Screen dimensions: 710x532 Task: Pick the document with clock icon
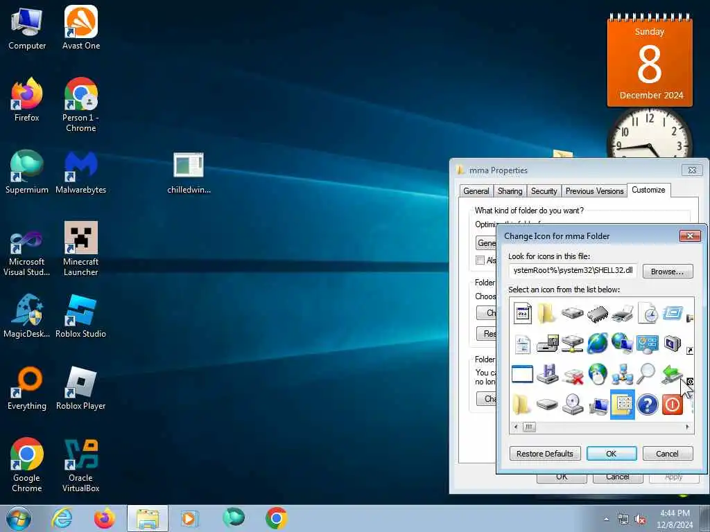tap(648, 312)
